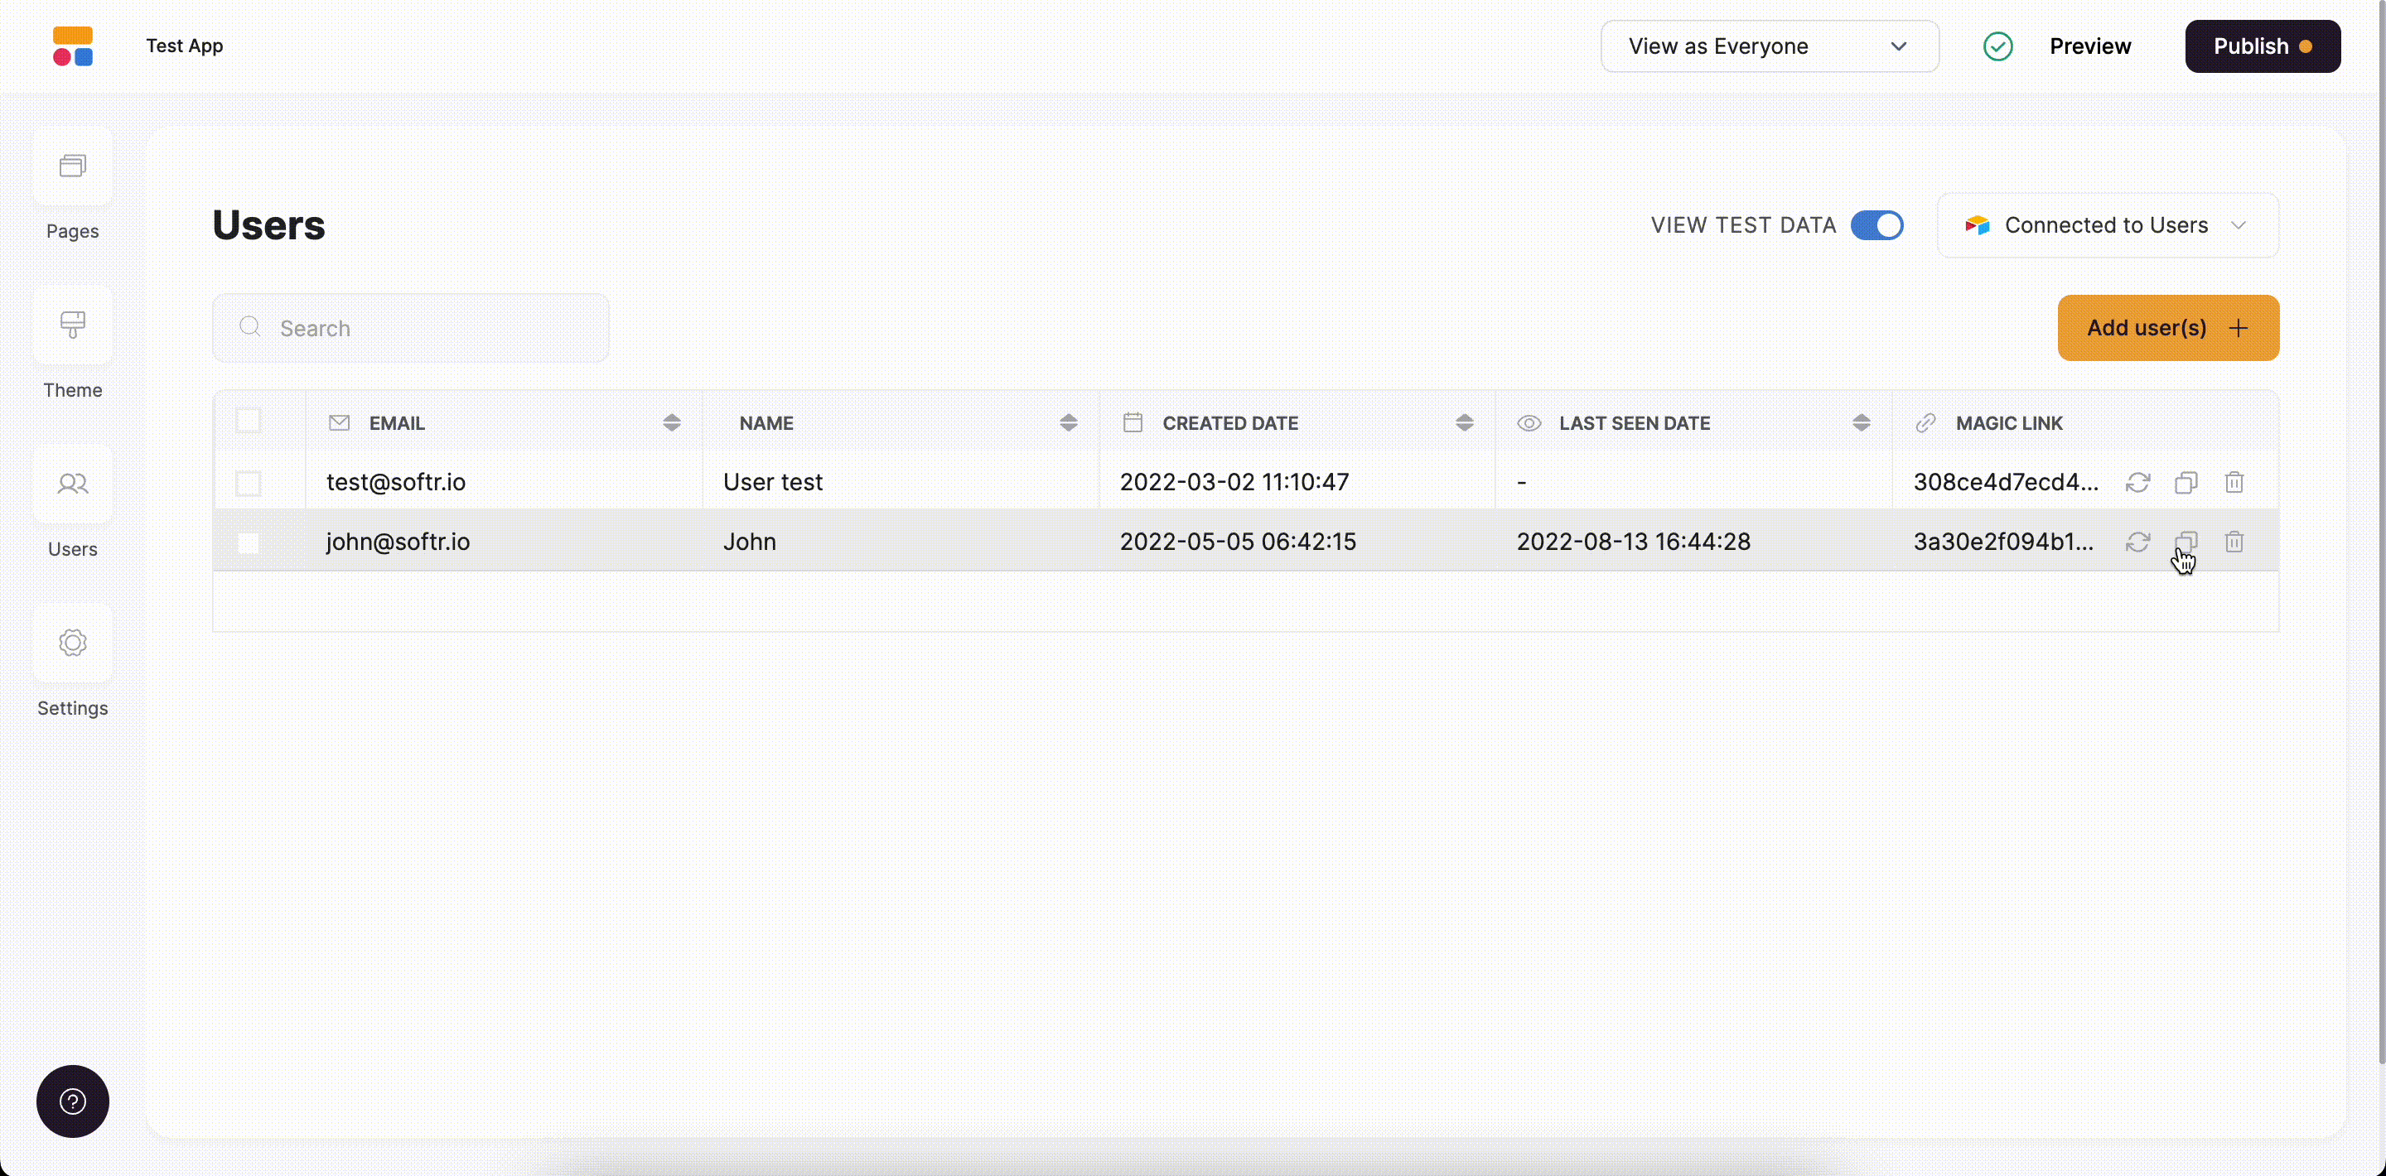Image resolution: width=2386 pixels, height=1176 pixels.
Task: Click the Softr logo icon
Action: 72,46
